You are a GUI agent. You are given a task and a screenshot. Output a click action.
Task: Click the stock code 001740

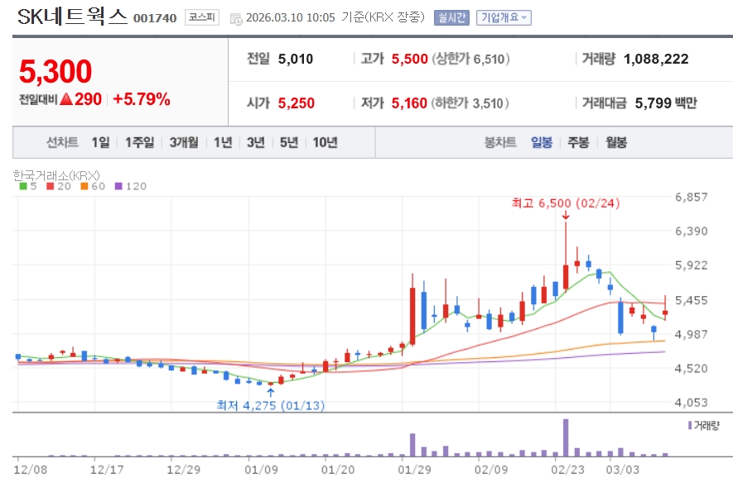point(155,18)
